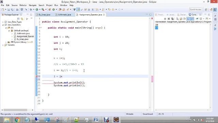Open the Window menu
The width and height of the screenshot is (218, 123).
click(x=64, y=5)
